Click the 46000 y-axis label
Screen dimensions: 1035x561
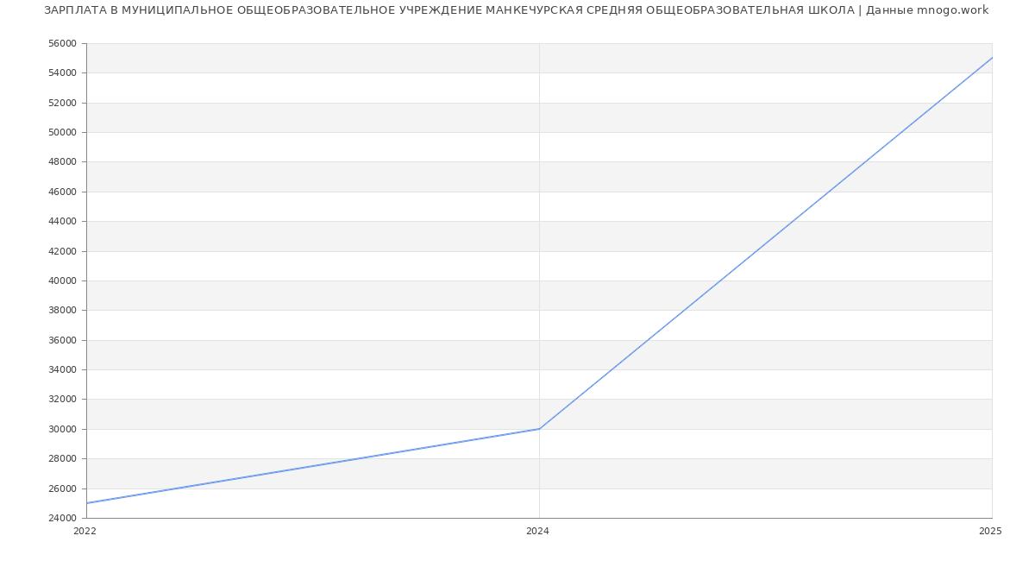pyautogui.click(x=63, y=192)
